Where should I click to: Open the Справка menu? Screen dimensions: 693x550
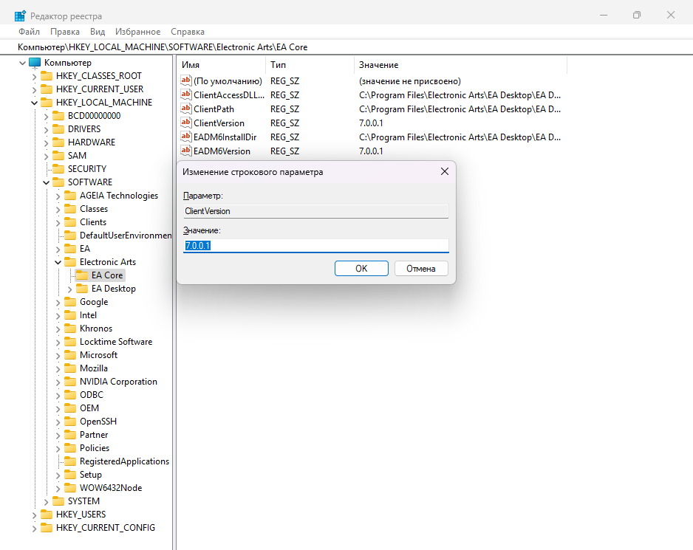pyautogui.click(x=188, y=32)
